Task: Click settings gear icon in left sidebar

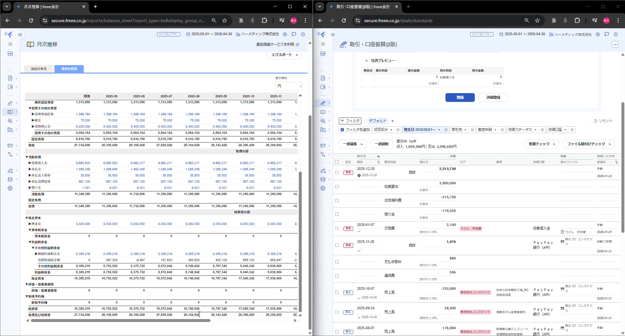Action: [10, 188]
